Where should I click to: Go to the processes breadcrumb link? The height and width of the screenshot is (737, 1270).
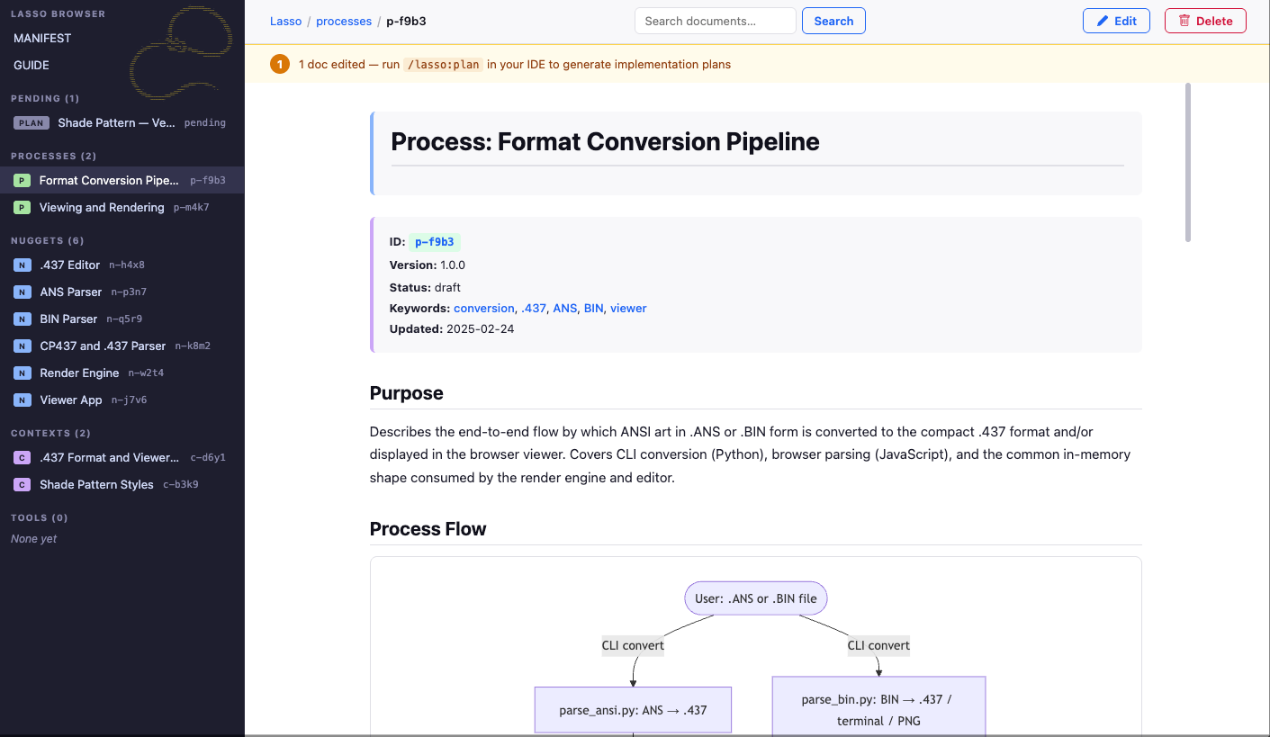pyautogui.click(x=344, y=22)
